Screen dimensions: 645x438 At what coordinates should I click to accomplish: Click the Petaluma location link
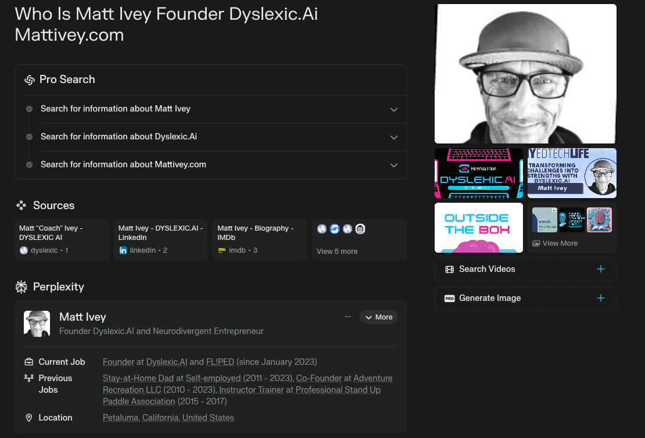[x=121, y=418]
